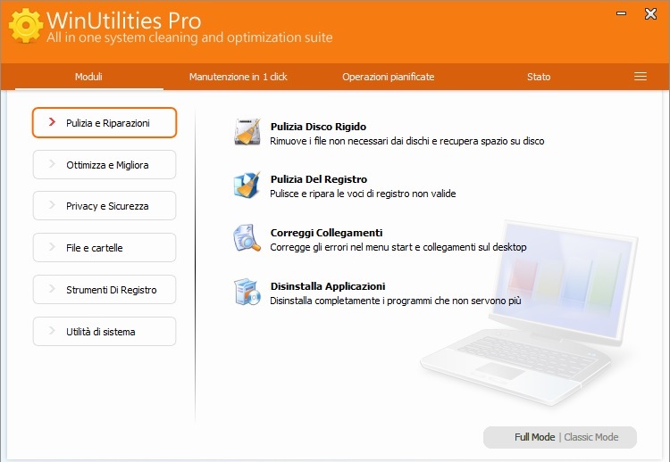Click the WinUtilities gear logo icon
The image size is (670, 462).
(26, 26)
